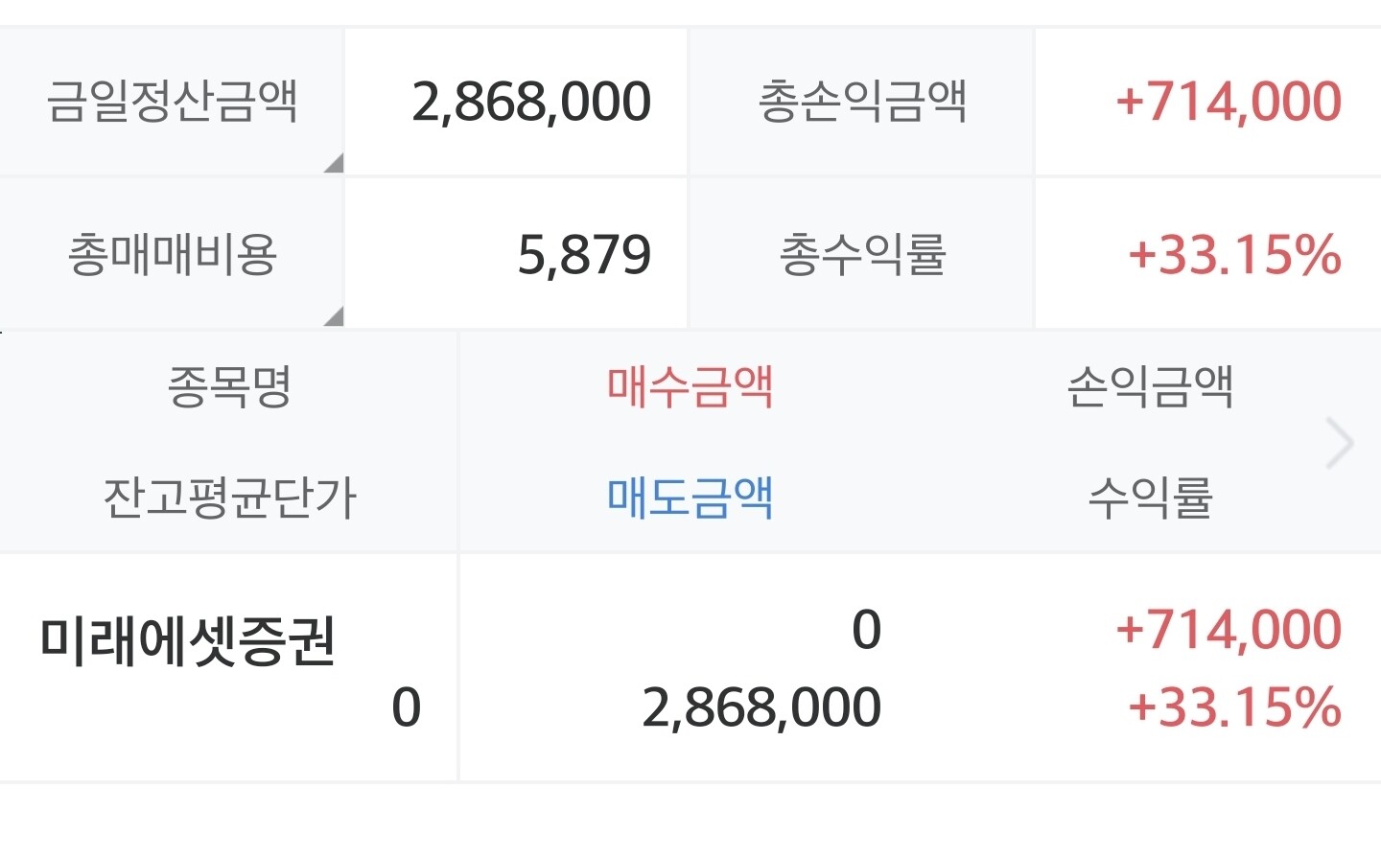Click the 종목명 column header
The height and width of the screenshot is (857, 1381).
click(x=229, y=387)
